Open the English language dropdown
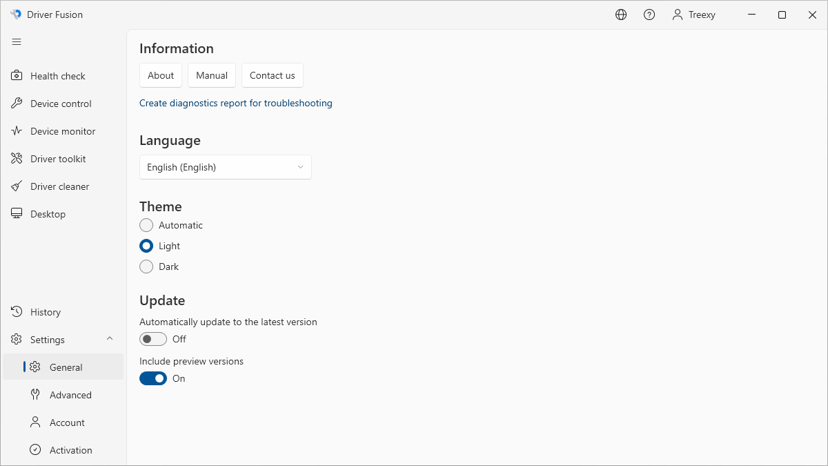Screen dimensions: 828x466 point(226,167)
